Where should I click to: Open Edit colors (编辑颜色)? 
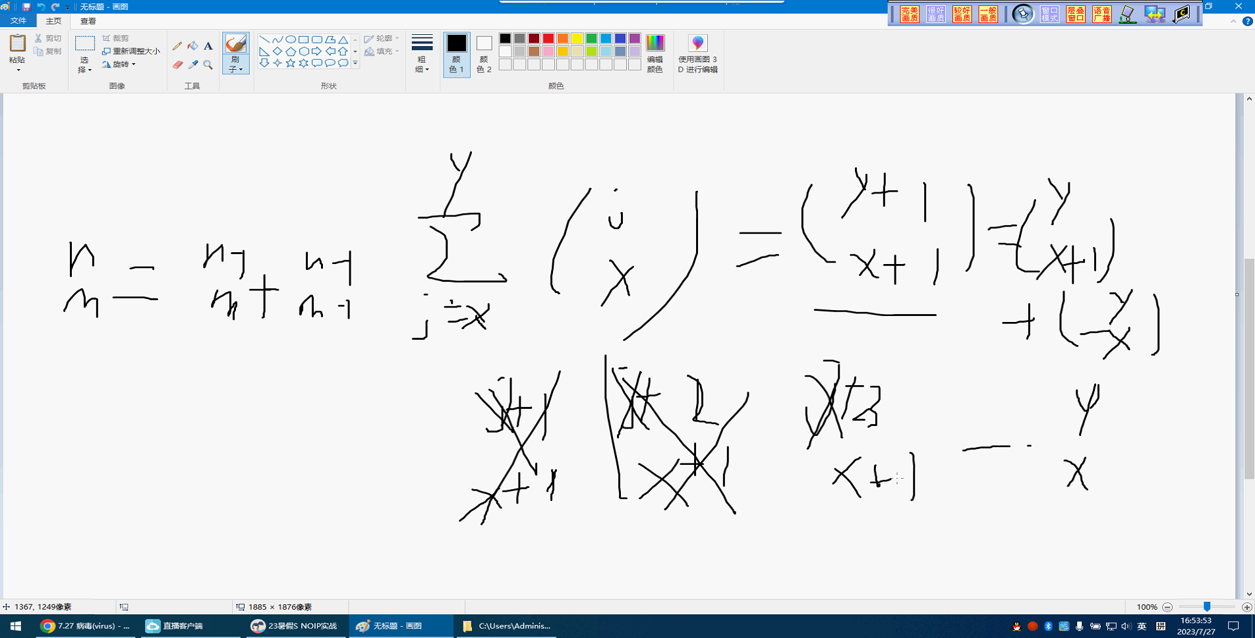(x=655, y=53)
